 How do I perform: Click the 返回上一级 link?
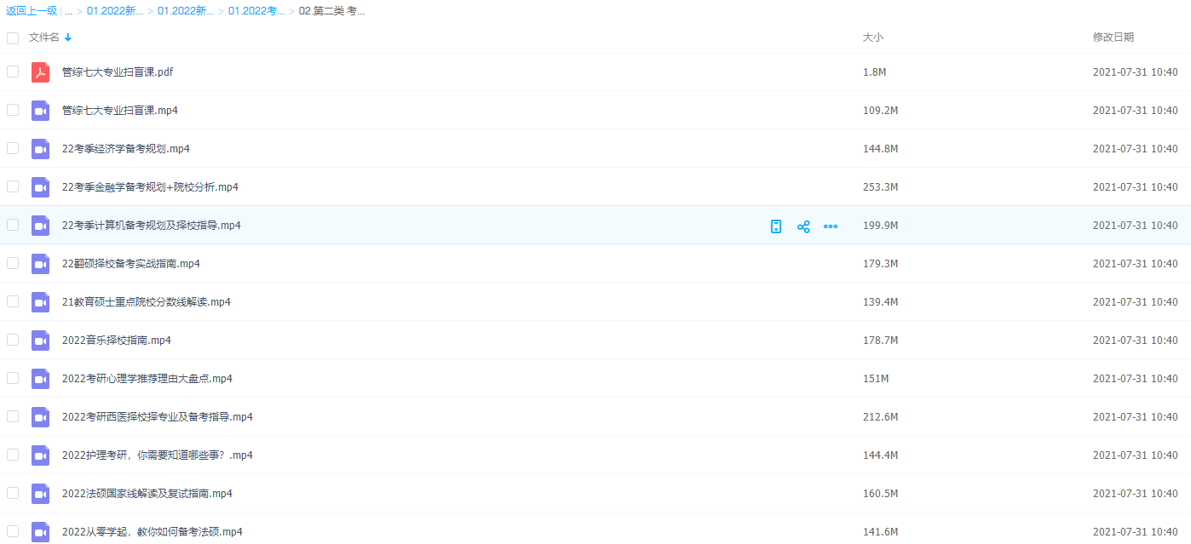click(x=32, y=11)
